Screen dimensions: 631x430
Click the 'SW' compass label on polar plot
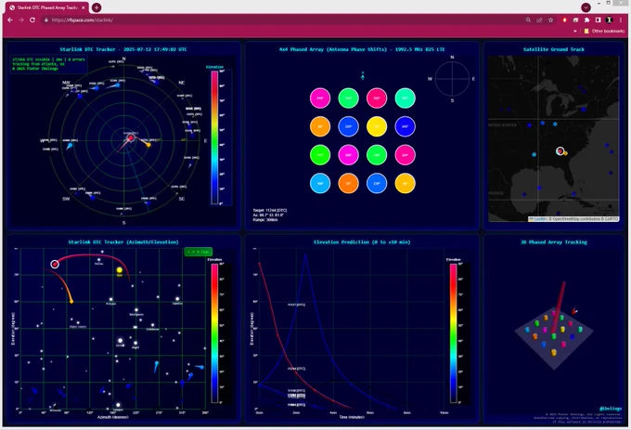66,199
